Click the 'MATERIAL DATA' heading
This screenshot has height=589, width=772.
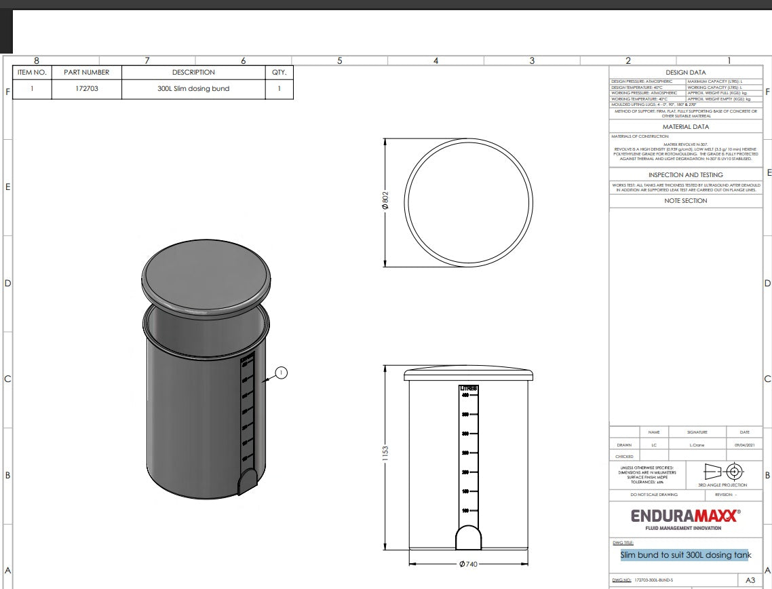coord(685,127)
